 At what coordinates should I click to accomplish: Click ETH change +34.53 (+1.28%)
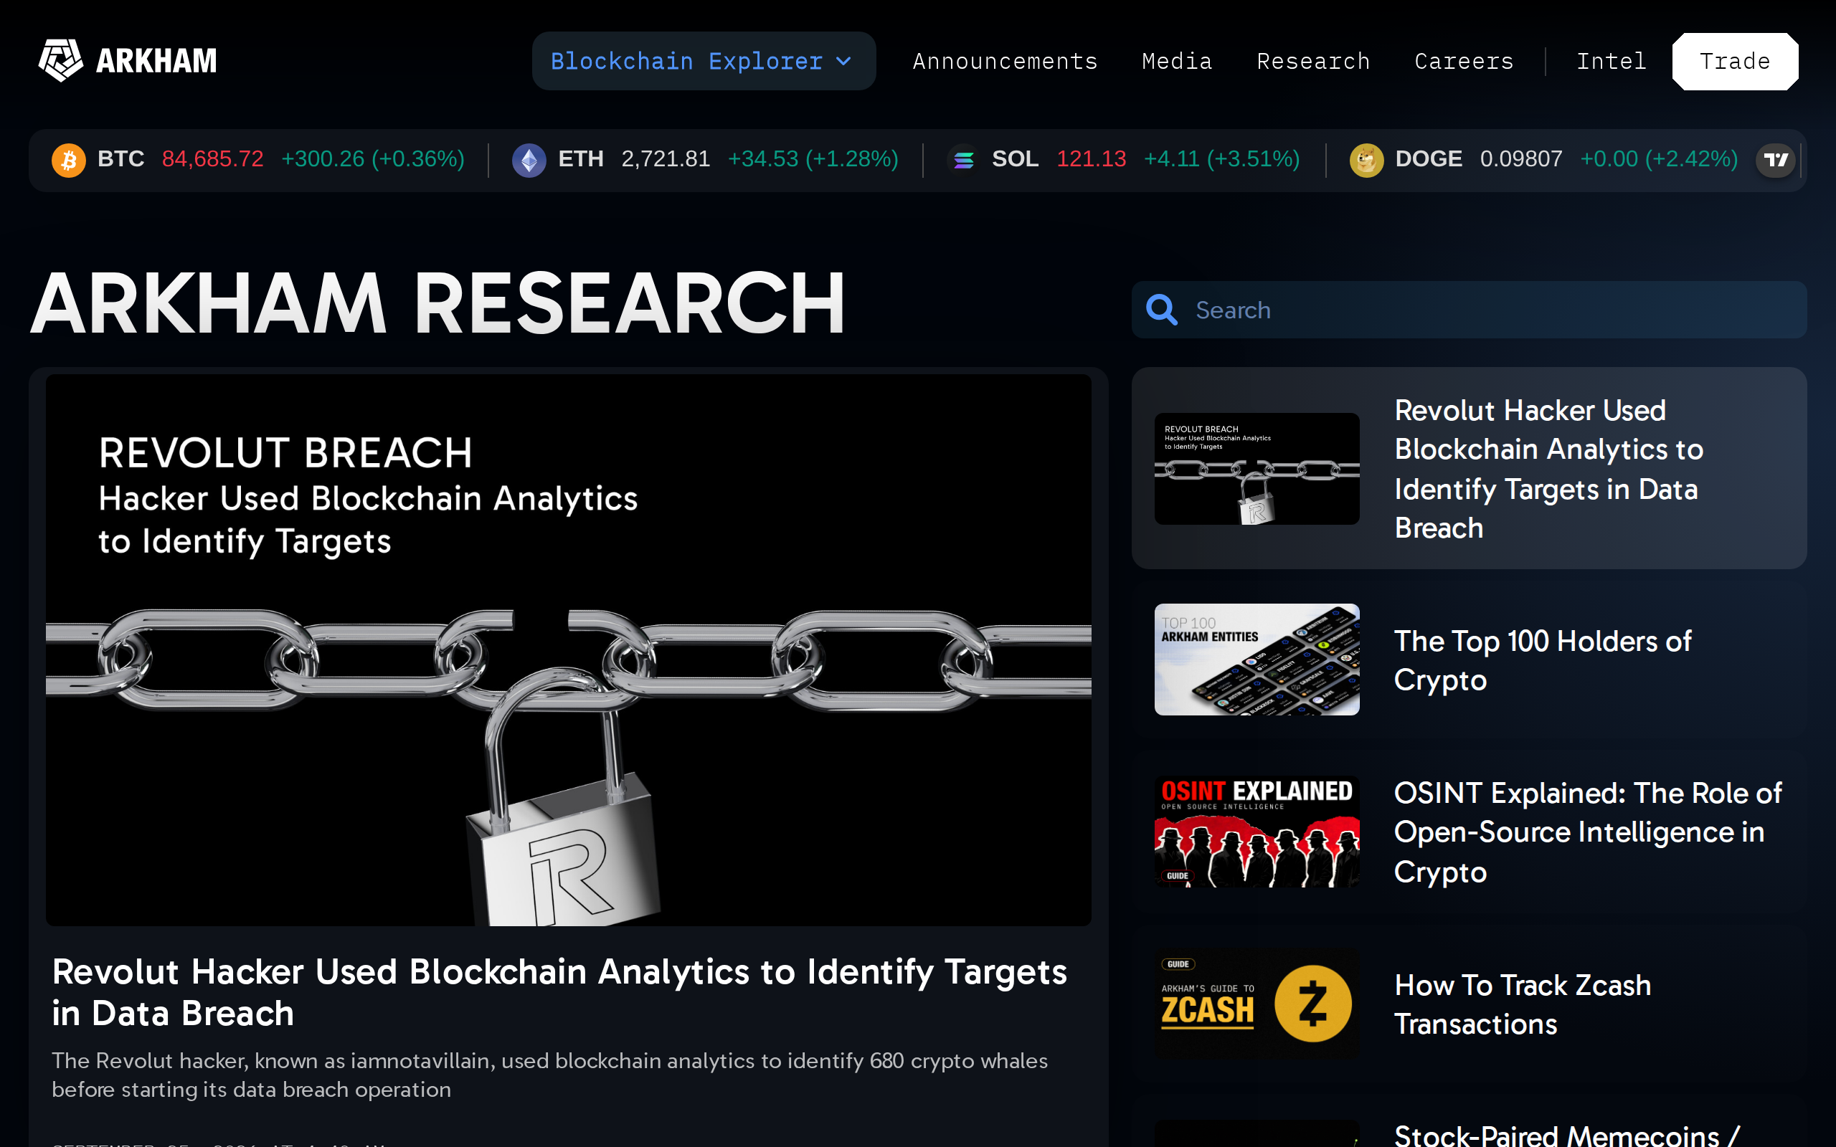[x=813, y=159]
